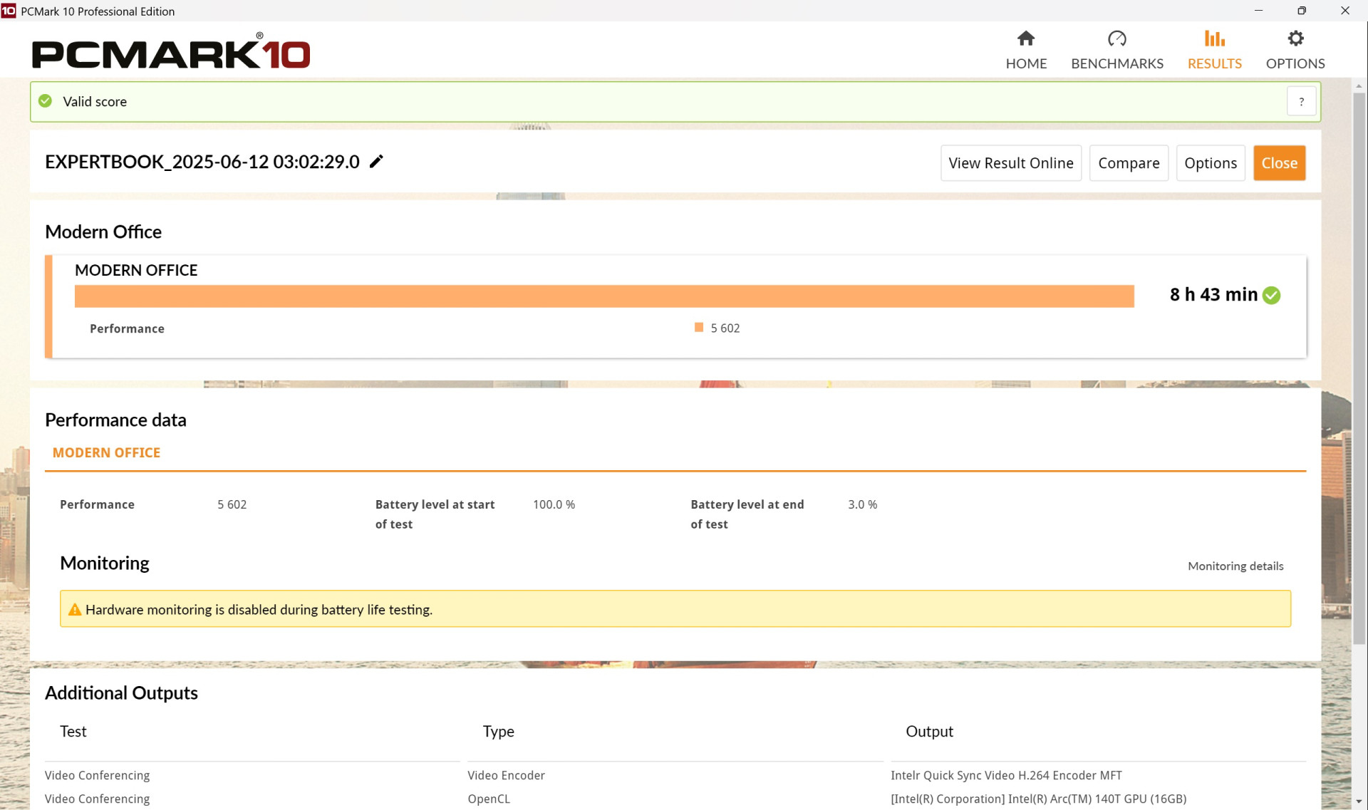1368x810 pixels.
Task: Click the Intel Arc 140T GPU output cell
Action: [1038, 799]
